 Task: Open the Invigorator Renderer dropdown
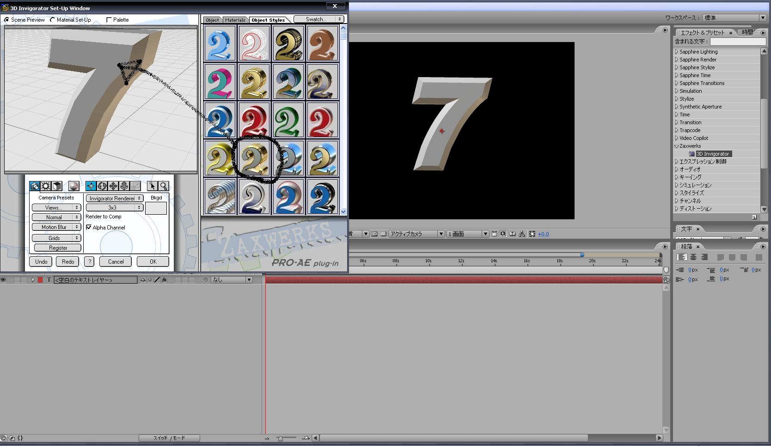(115, 198)
